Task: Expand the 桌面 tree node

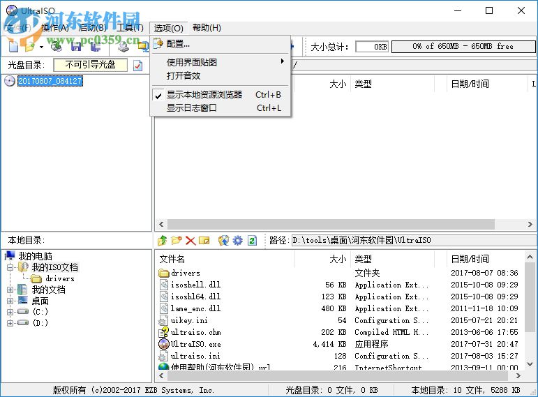Action: [10, 301]
